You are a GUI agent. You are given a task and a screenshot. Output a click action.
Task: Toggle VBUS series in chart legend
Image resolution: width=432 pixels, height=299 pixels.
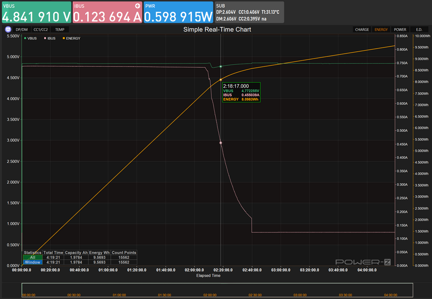(32, 38)
